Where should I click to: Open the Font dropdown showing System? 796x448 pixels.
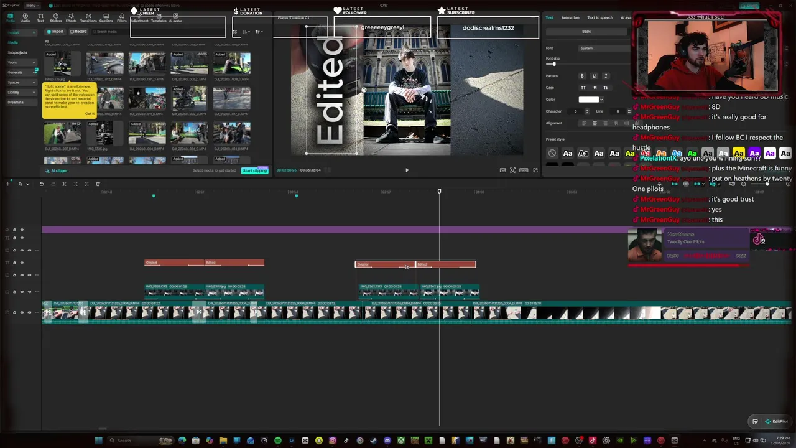tap(604, 48)
